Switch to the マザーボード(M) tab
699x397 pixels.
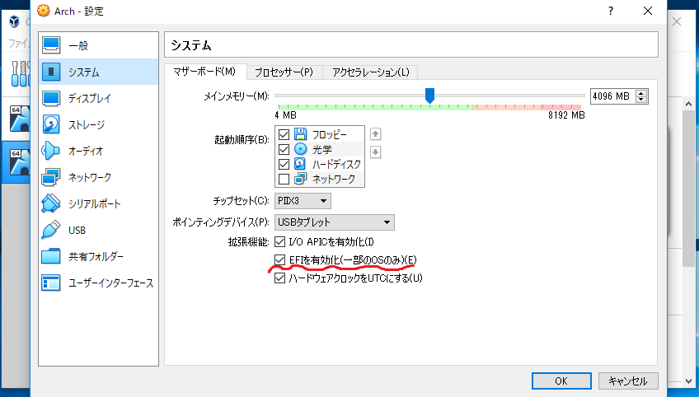204,72
